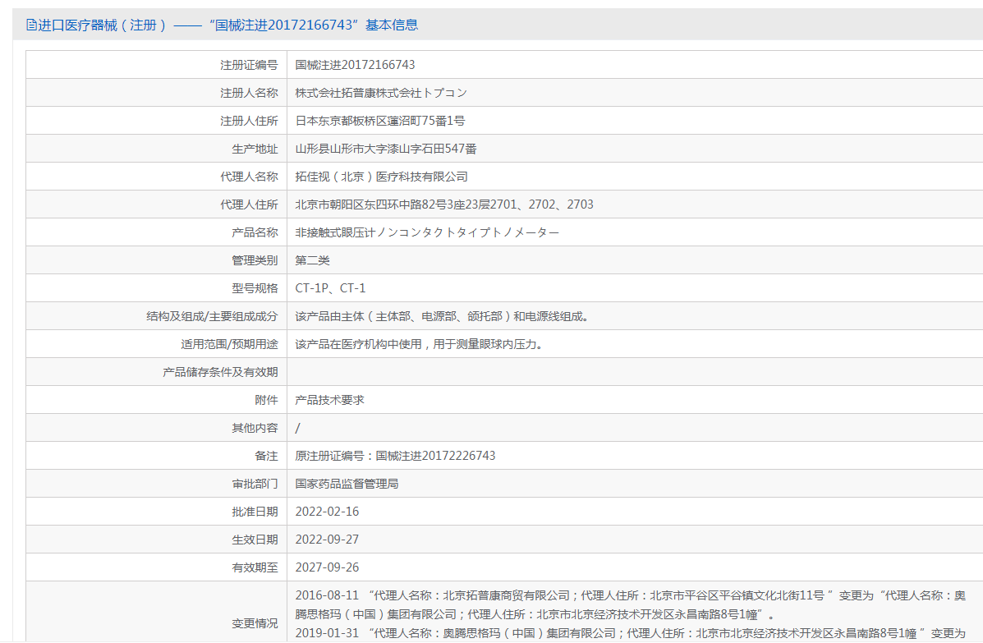The image size is (983, 643).
Task: Select production address 山形县山形市大字漆山字石田547番
Action: (386, 149)
